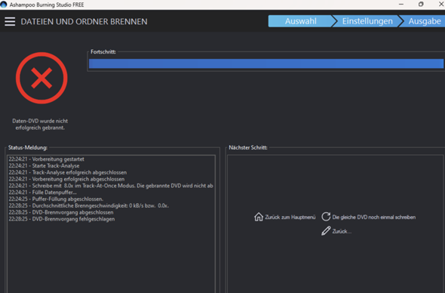Click the Zurück… link
445x293 pixels.
coord(342,231)
